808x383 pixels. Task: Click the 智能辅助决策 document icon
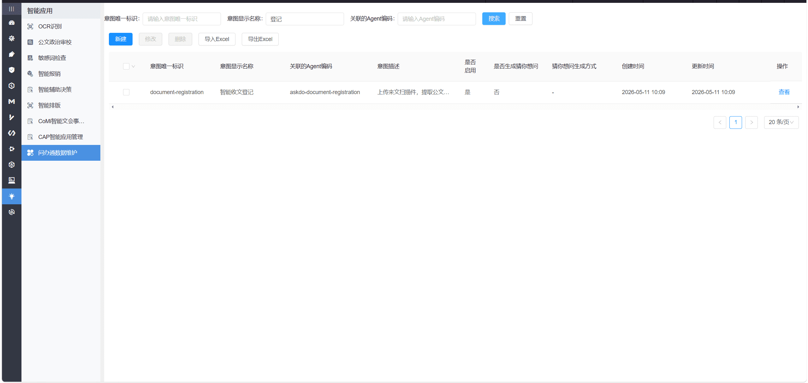click(x=30, y=90)
